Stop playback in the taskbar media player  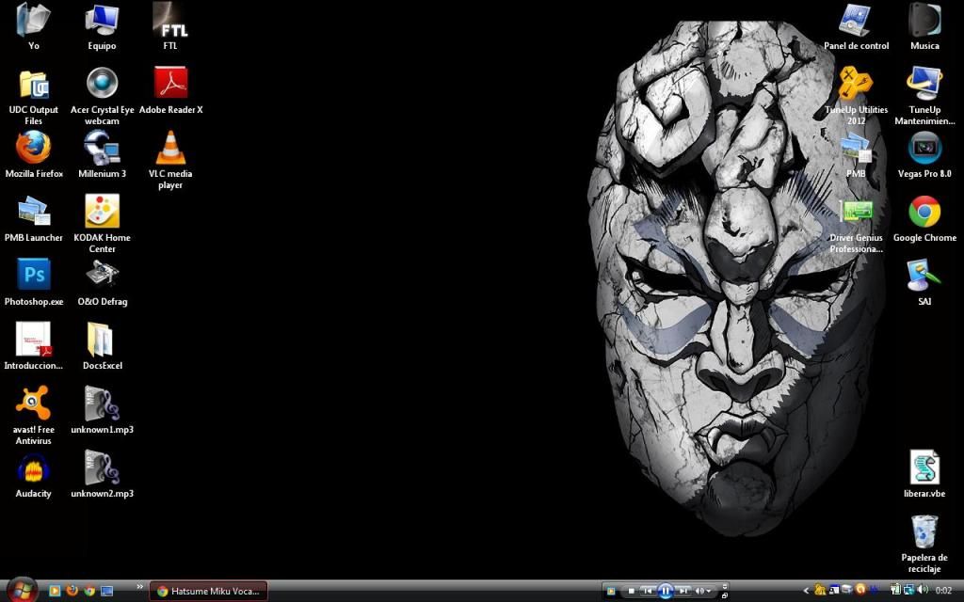[x=631, y=591]
